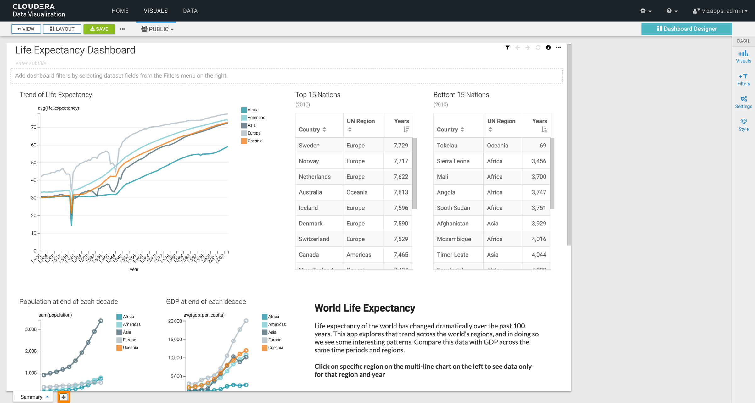This screenshot has height=403, width=755.
Task: Click the enter subtitle field
Action: tap(33, 63)
